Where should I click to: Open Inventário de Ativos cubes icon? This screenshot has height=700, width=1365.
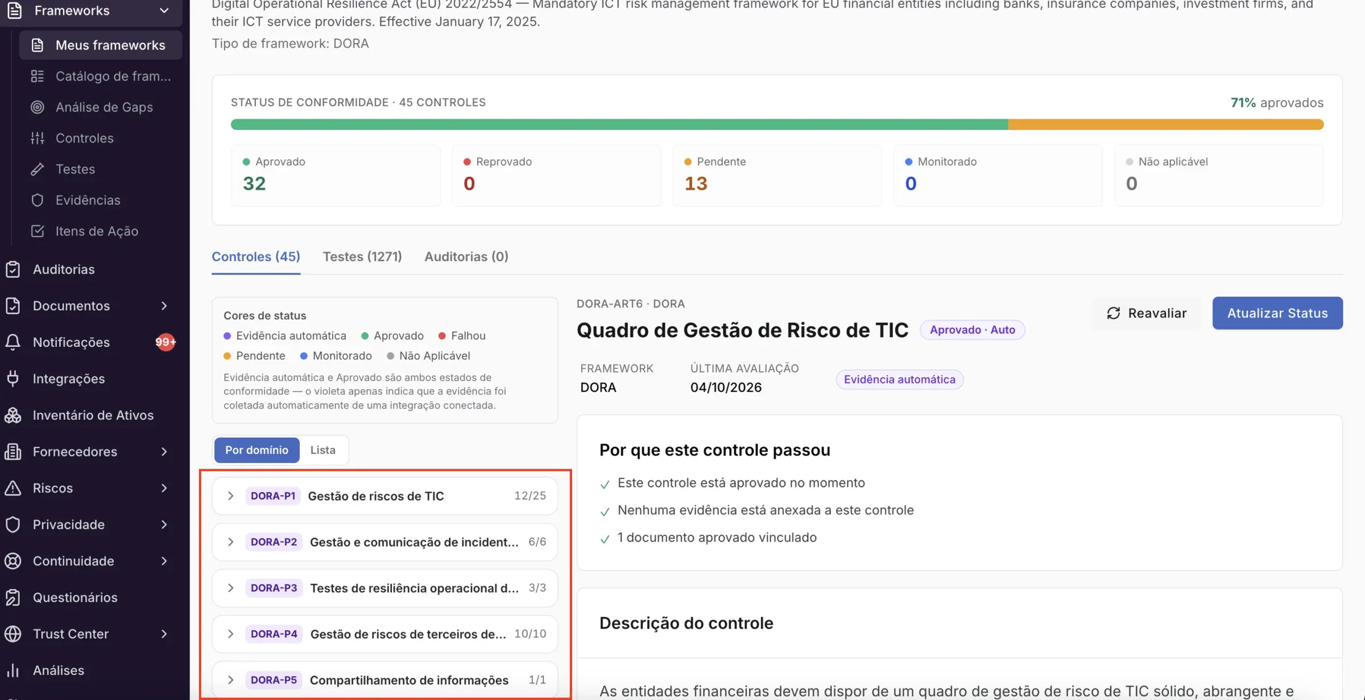[13, 415]
